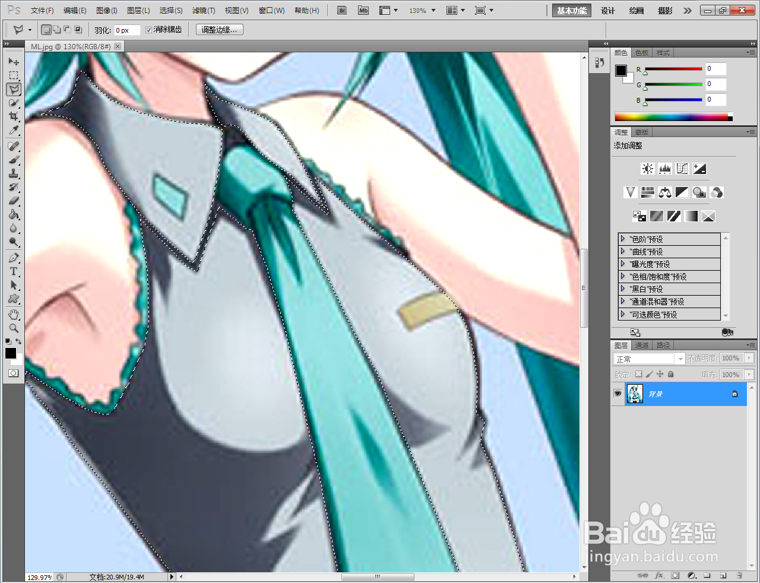Switch to the 通道 tab

(x=642, y=346)
